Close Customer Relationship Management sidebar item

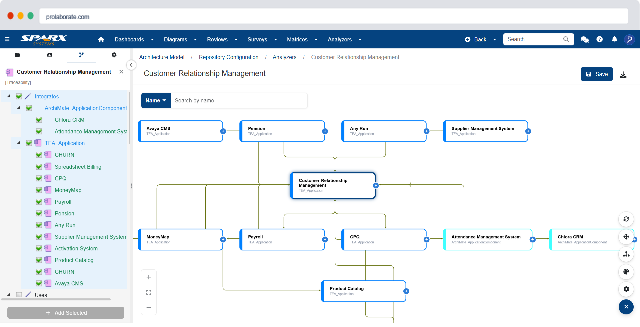tap(121, 72)
